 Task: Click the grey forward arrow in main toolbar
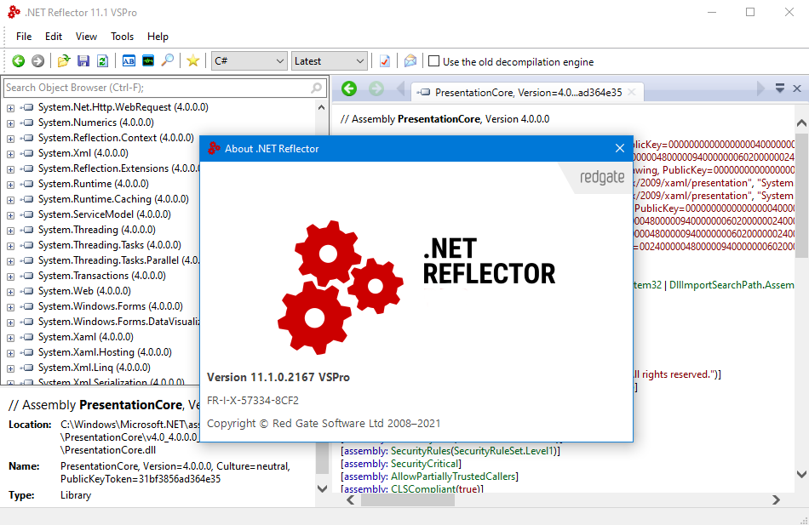[37, 61]
